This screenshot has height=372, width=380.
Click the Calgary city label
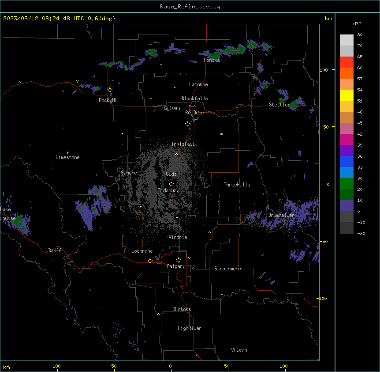[x=176, y=266]
